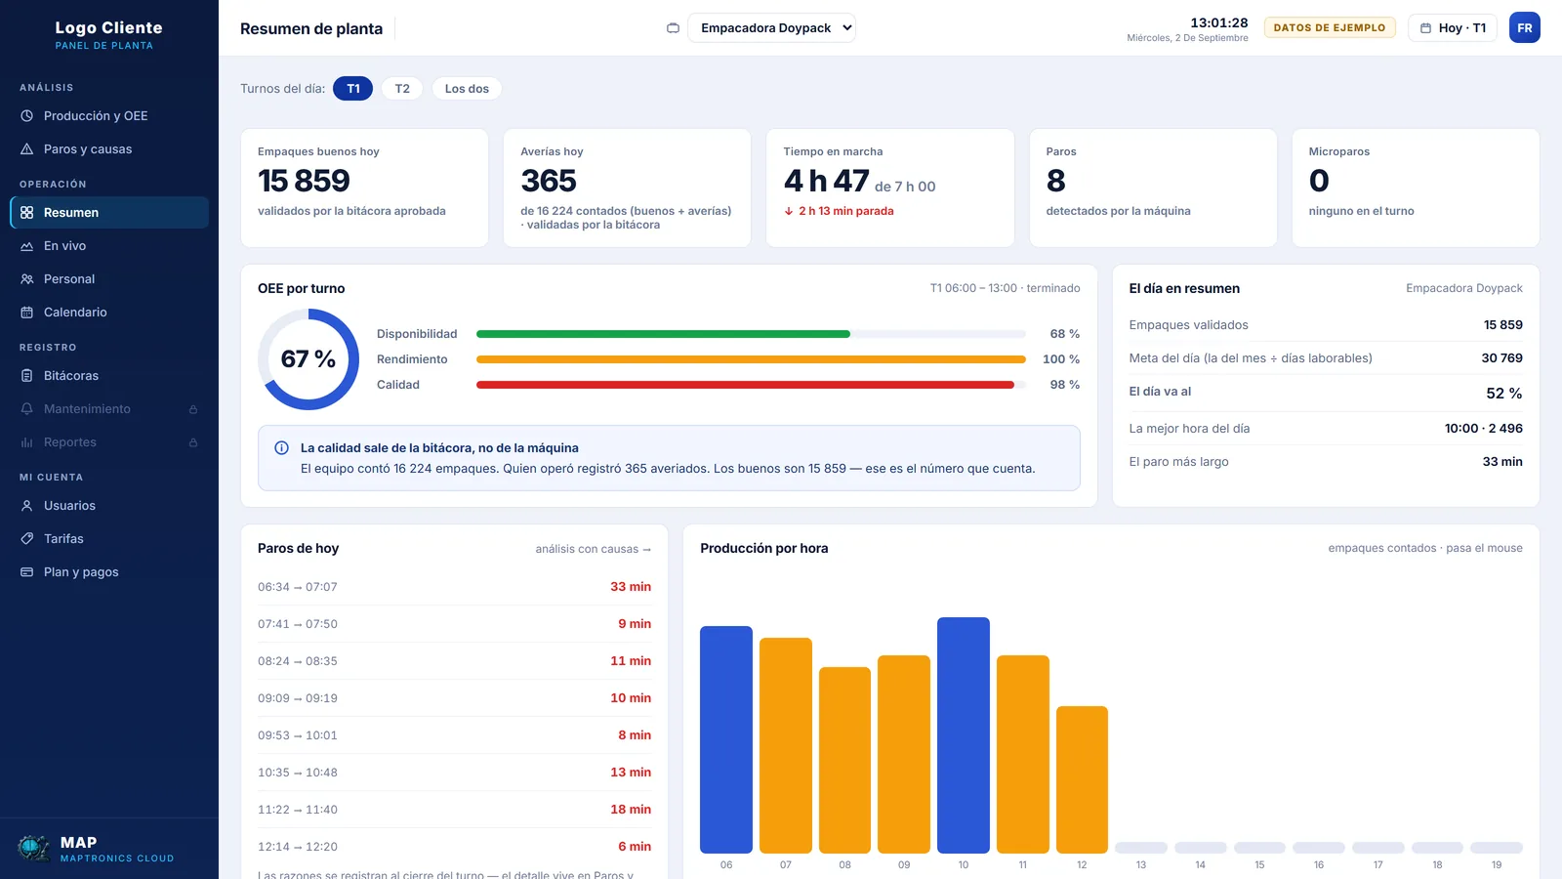Click the blue bar for hour 10
Image resolution: width=1562 pixels, height=879 pixels.
pyautogui.click(x=964, y=735)
